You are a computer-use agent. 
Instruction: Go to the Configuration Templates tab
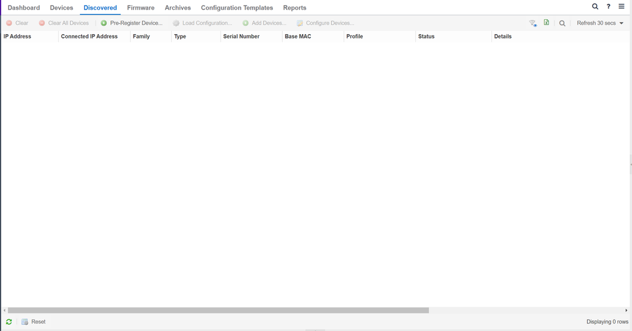pos(237,8)
